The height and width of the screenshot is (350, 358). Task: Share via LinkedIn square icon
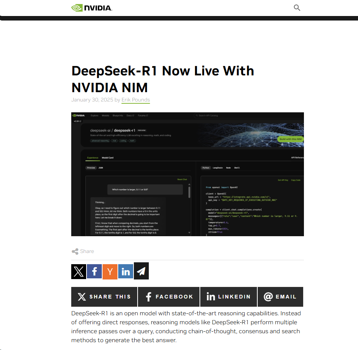point(126,271)
